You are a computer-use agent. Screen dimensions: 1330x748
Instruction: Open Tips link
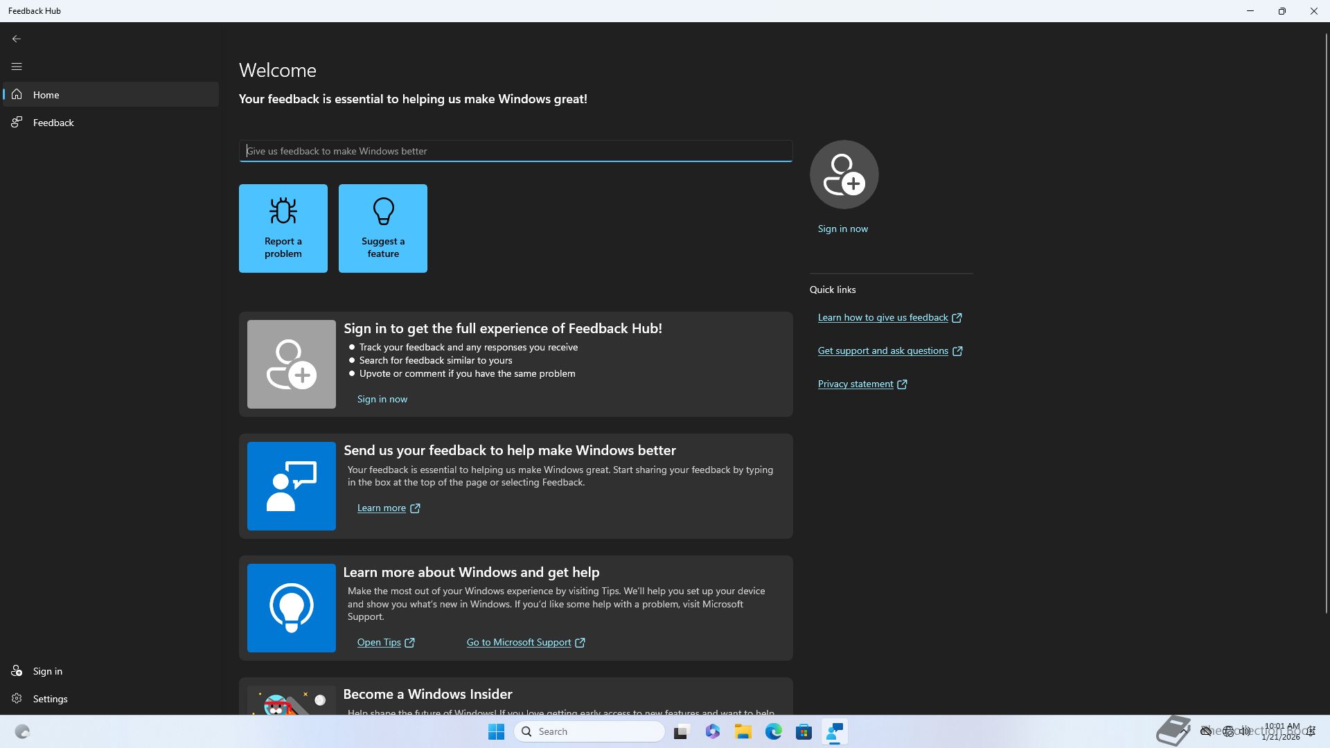click(379, 642)
